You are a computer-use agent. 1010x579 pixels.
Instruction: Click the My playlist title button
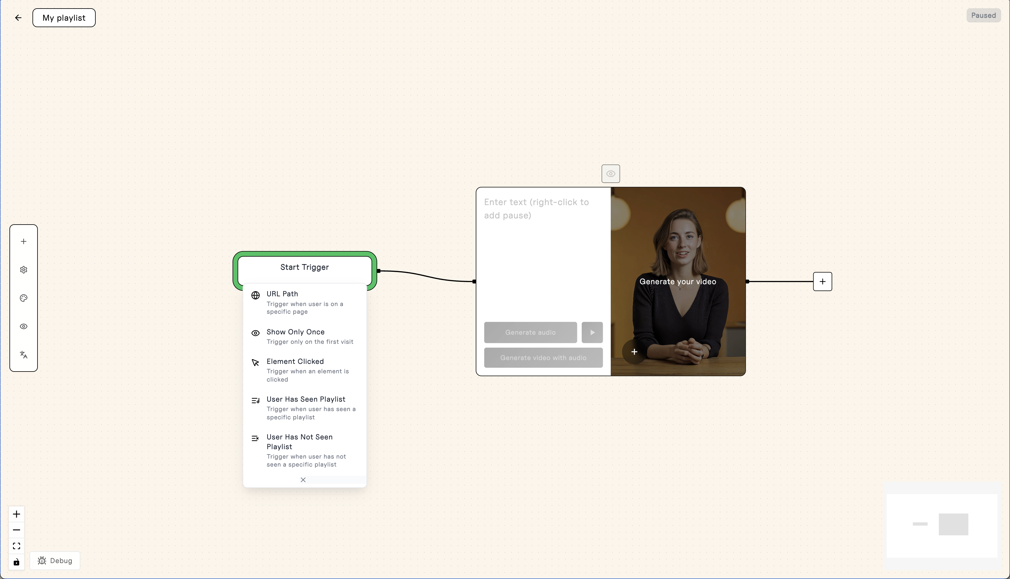[64, 18]
